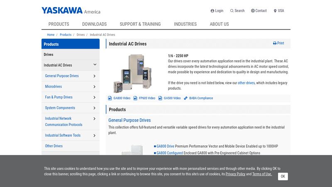Open the ABOUT US menu
Screen dimensions: 332x187
220,24
